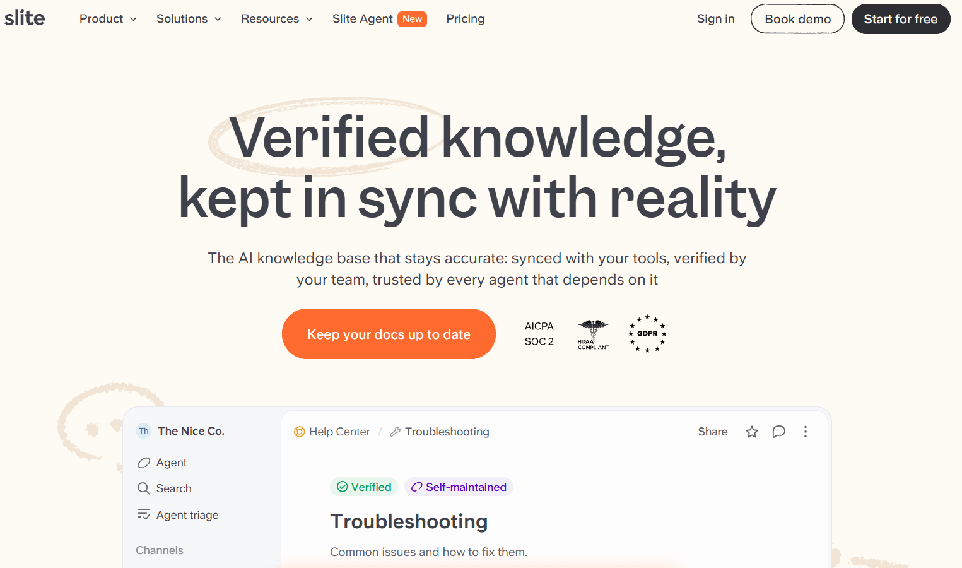962x568 pixels.
Task: Expand the Resources dropdown menu
Action: tap(277, 19)
